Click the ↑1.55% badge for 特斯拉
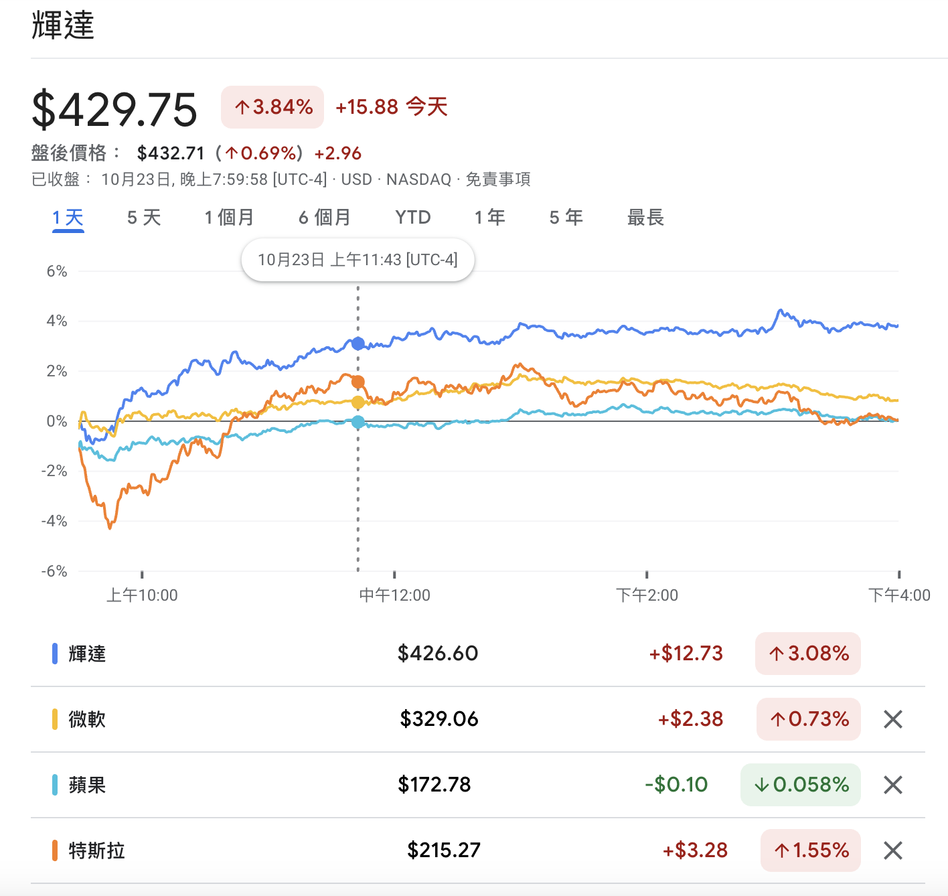The image size is (948, 896). point(811,850)
